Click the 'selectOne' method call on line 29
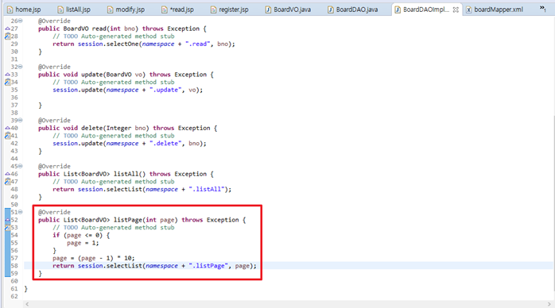 tap(122, 44)
